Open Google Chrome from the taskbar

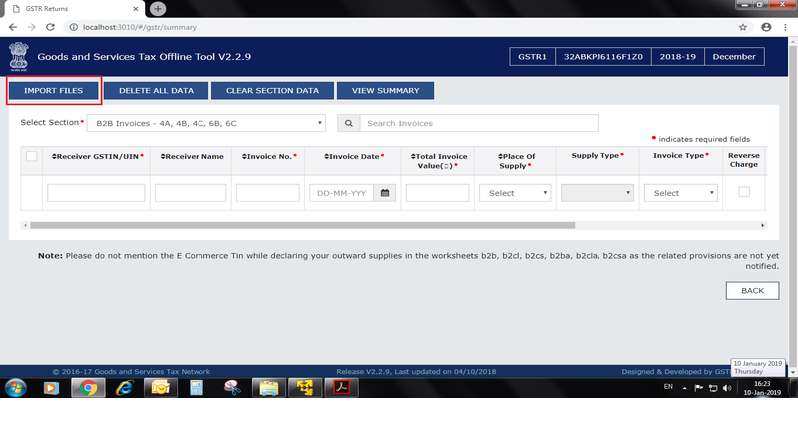point(89,387)
